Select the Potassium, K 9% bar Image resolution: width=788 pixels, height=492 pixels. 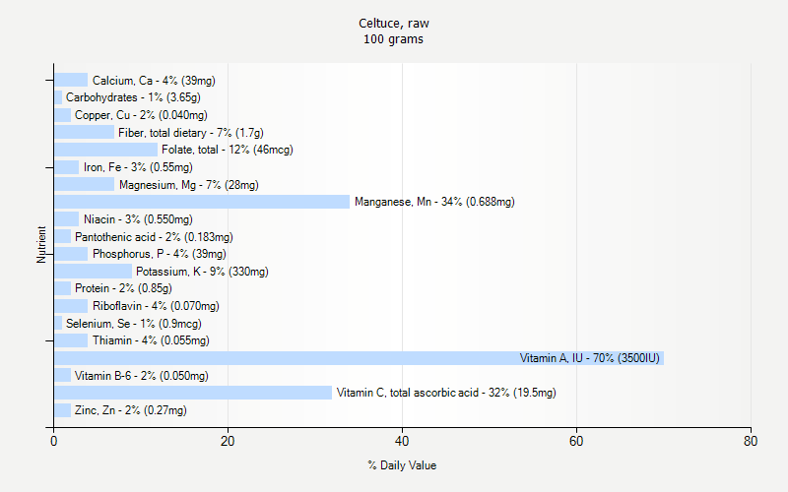[93, 272]
